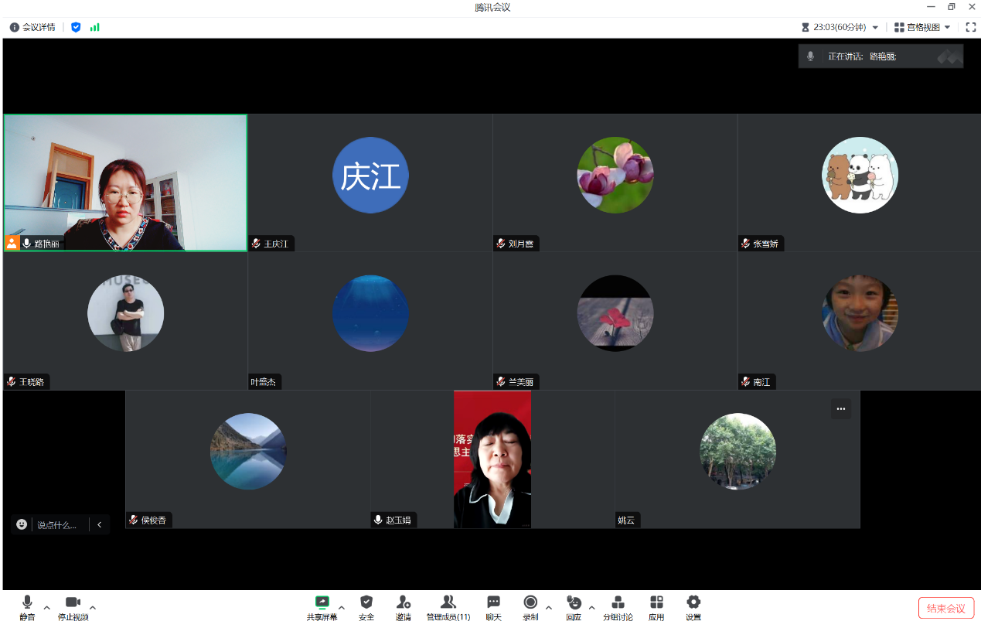Open Meeting Details (会议详情)
The height and width of the screenshot is (628, 981).
click(32, 27)
